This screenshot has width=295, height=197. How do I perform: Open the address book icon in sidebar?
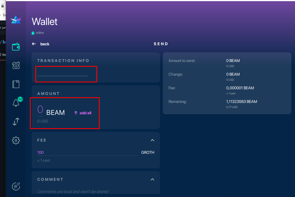click(x=16, y=84)
